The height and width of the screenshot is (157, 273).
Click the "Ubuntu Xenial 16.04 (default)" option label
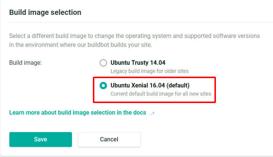tap(150, 86)
